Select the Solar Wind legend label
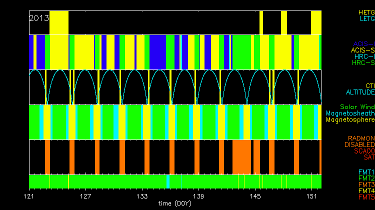The image size is (375, 210). [x=357, y=107]
